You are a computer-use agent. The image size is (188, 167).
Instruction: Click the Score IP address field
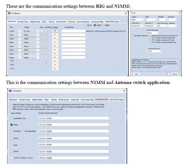click(74, 152)
